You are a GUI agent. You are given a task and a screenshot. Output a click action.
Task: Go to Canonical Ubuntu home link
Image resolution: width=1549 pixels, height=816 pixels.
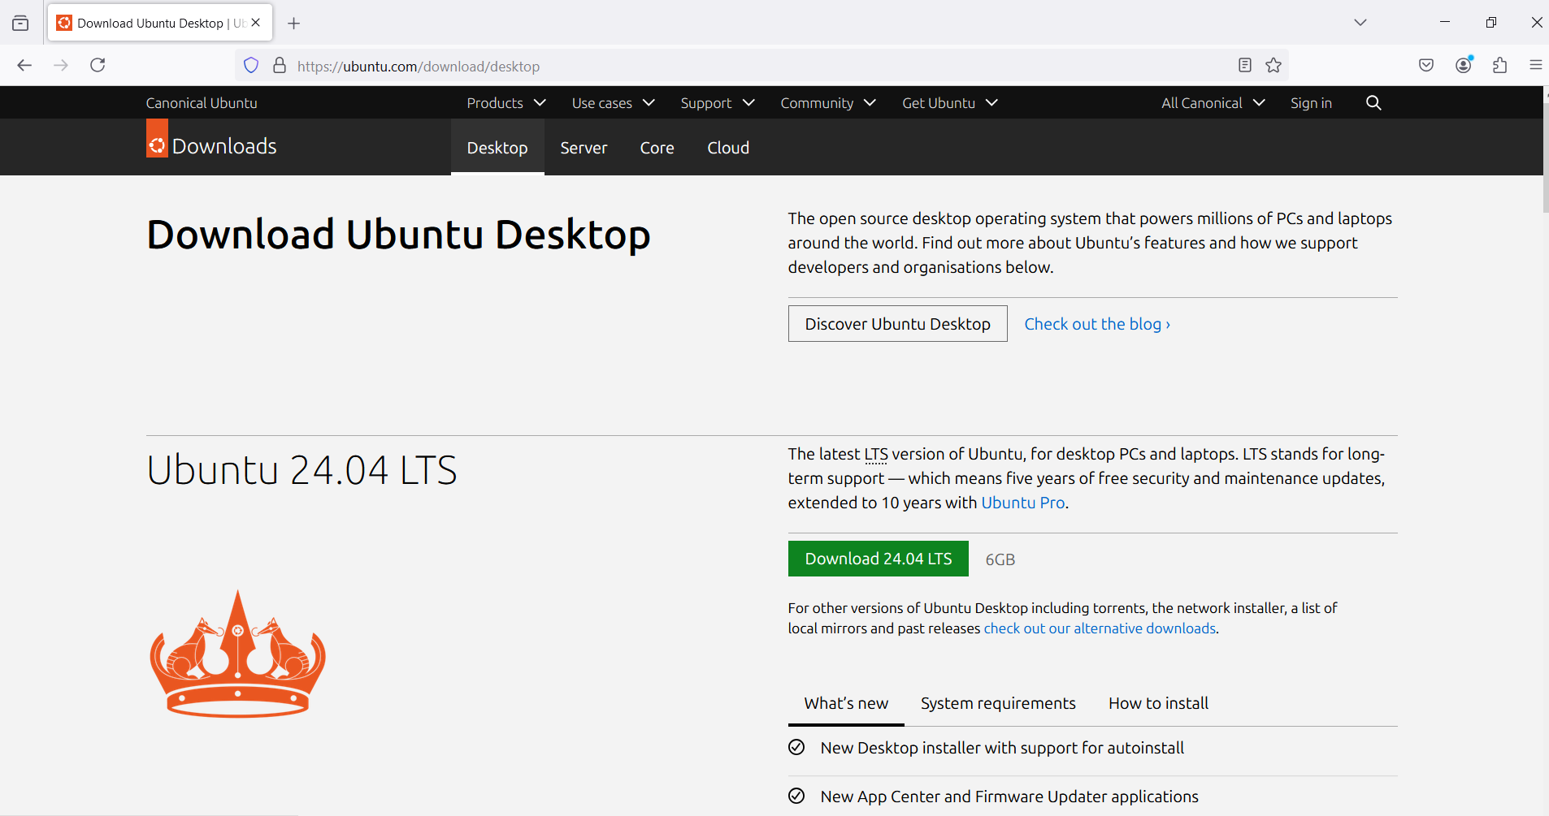click(202, 103)
